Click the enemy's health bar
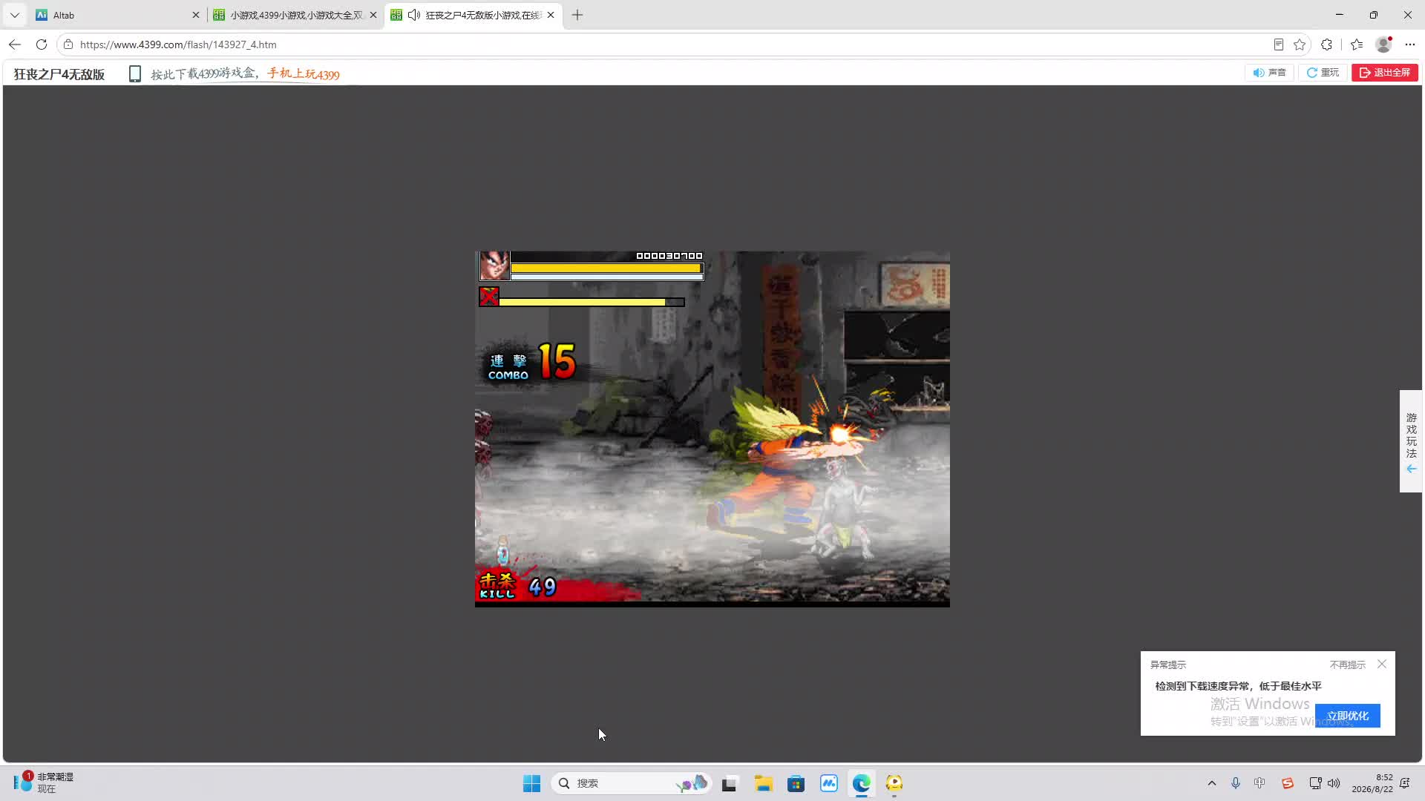Image resolution: width=1425 pixels, height=801 pixels. tap(592, 302)
